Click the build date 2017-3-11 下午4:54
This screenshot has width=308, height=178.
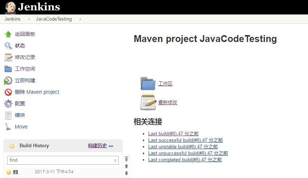click(54, 172)
